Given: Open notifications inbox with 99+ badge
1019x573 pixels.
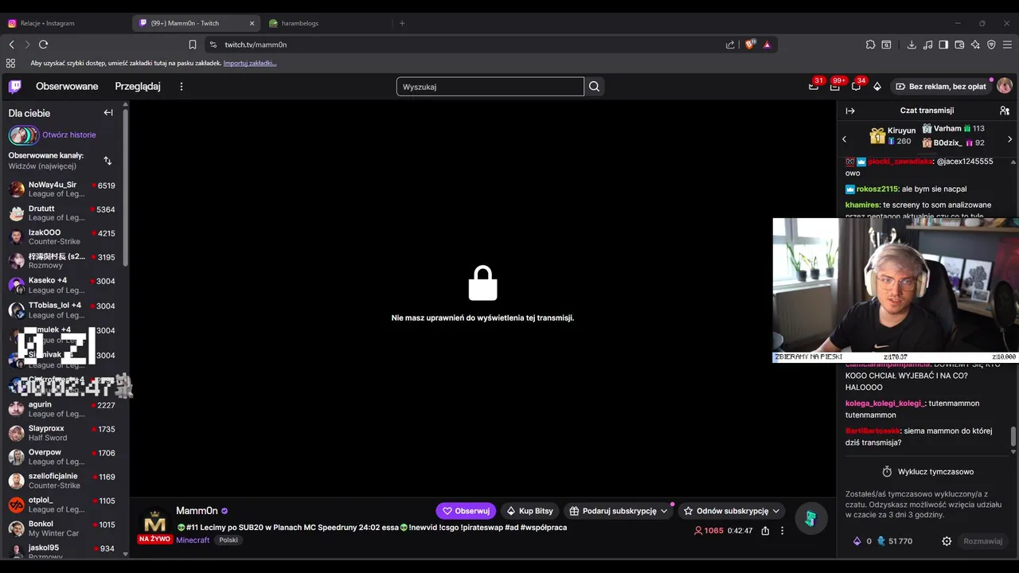Looking at the screenshot, I should [834, 87].
